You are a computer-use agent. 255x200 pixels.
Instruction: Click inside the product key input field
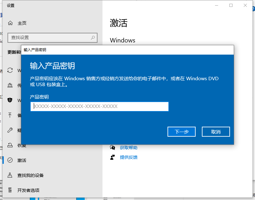point(99,106)
